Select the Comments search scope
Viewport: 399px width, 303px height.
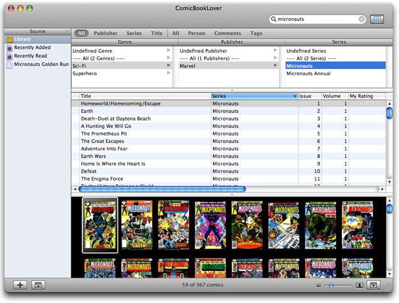[227, 33]
